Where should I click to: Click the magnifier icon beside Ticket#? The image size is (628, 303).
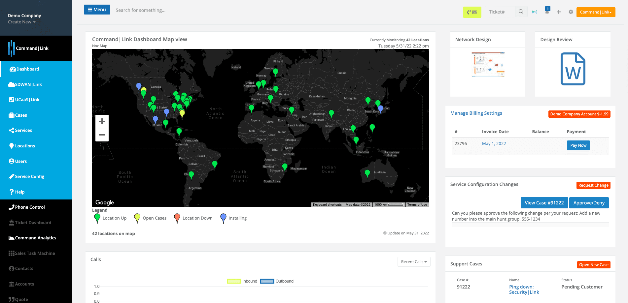(521, 12)
